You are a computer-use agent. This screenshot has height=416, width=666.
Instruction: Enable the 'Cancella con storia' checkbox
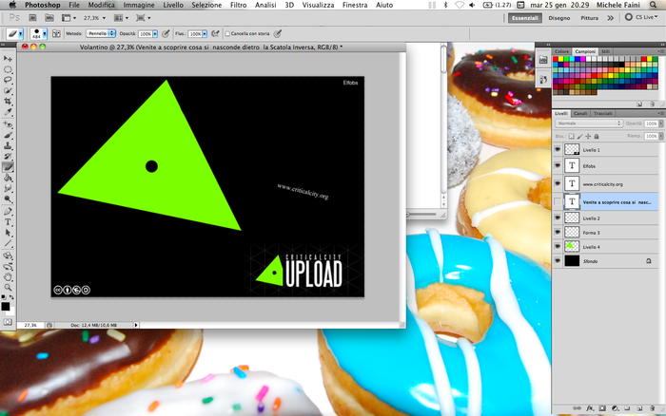pyautogui.click(x=227, y=33)
